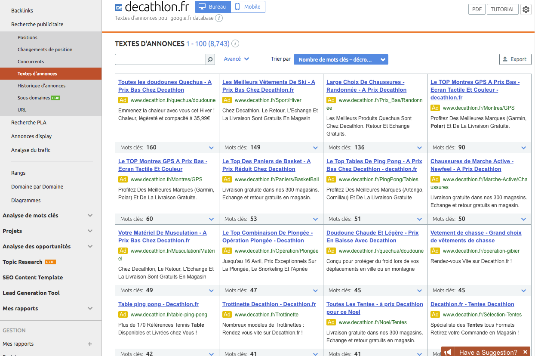Click the ad text search field
The height and width of the screenshot is (356, 535).
coord(160,59)
